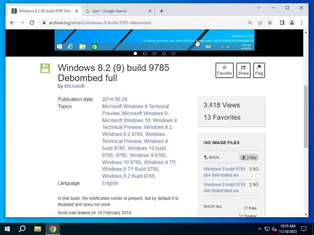314x235 pixels.
Task: Open the Microsoft creator link
Action: (74, 86)
